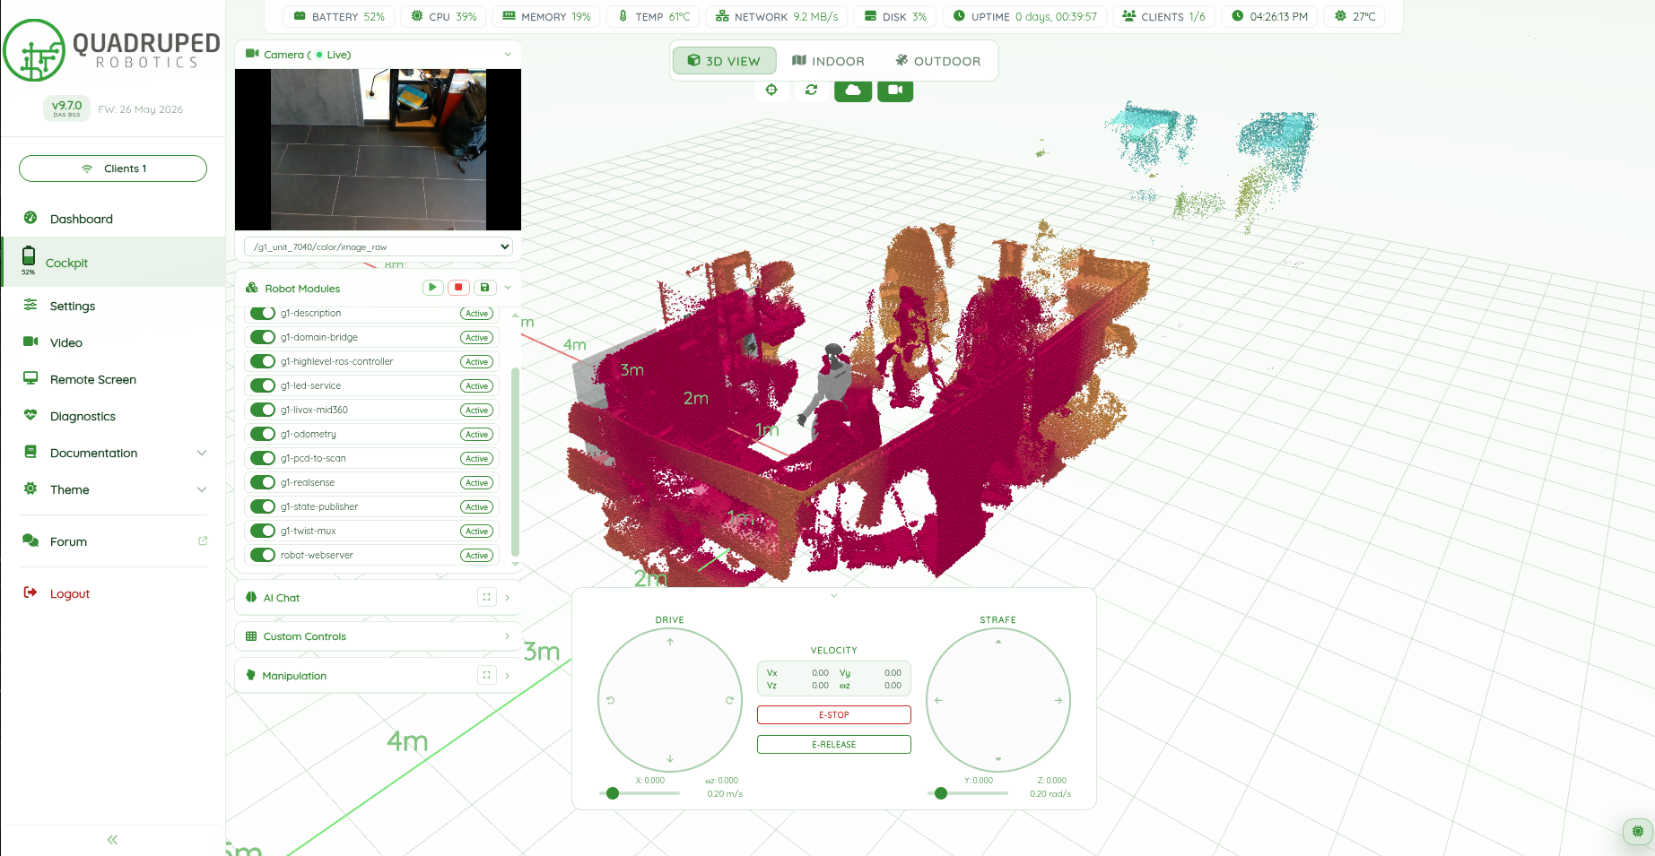Image resolution: width=1655 pixels, height=856 pixels.
Task: Collapse the sidebar with double chevron
Action: pyautogui.click(x=112, y=840)
